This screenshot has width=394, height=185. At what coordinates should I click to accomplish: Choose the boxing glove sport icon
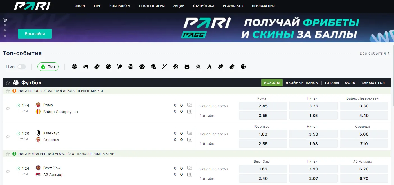pyautogui.click(x=221, y=67)
